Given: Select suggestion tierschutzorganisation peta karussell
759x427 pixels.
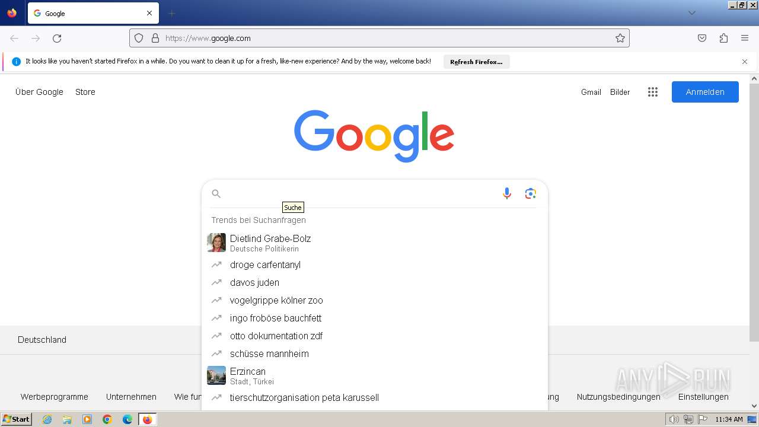Looking at the screenshot, I should tap(375, 398).
